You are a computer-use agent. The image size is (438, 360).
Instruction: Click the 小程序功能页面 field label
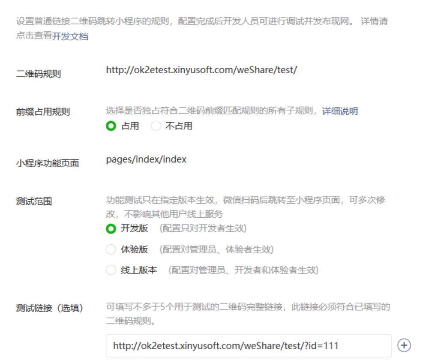pyautogui.click(x=47, y=163)
